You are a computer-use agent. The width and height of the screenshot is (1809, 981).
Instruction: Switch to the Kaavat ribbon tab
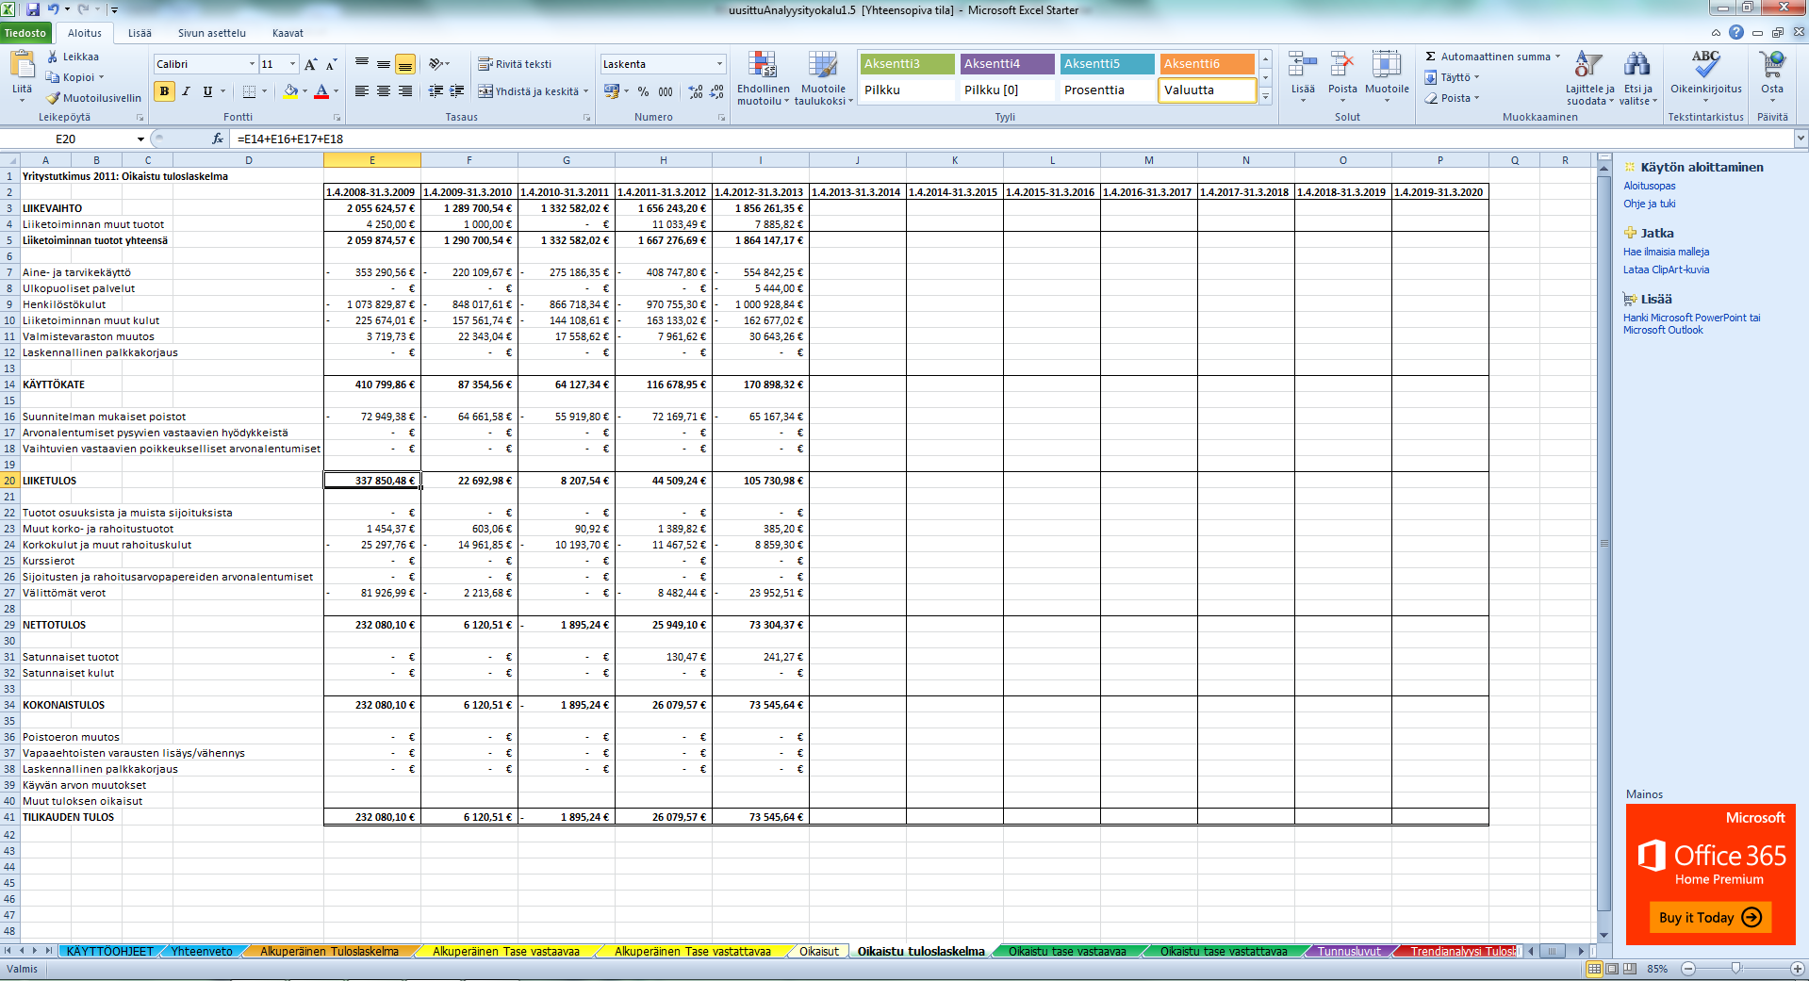[288, 33]
